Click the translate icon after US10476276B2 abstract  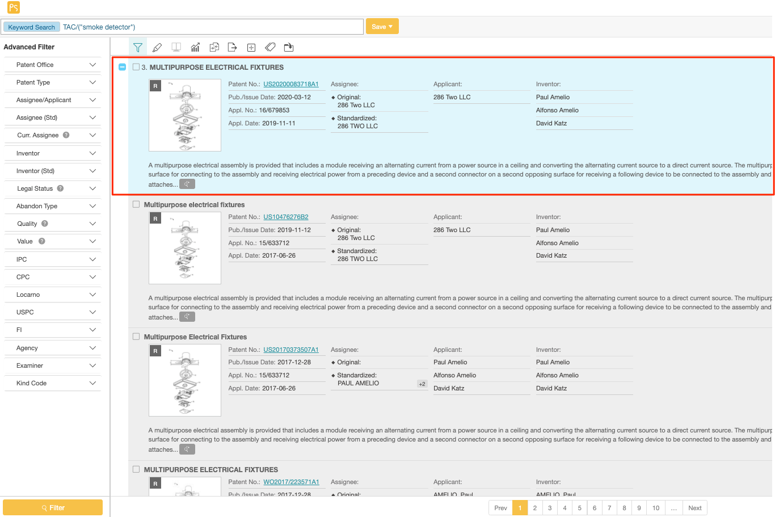187,317
